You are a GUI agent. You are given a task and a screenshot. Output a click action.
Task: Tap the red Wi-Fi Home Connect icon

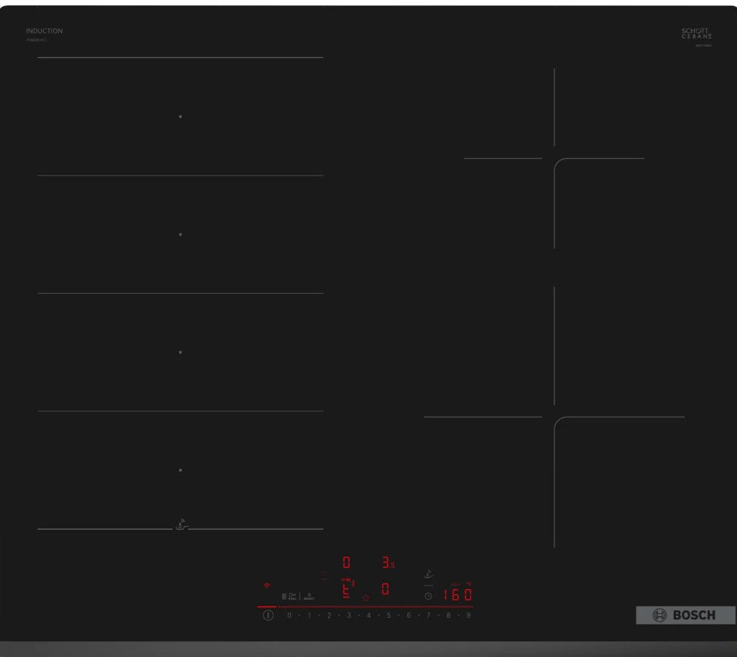coord(265,585)
